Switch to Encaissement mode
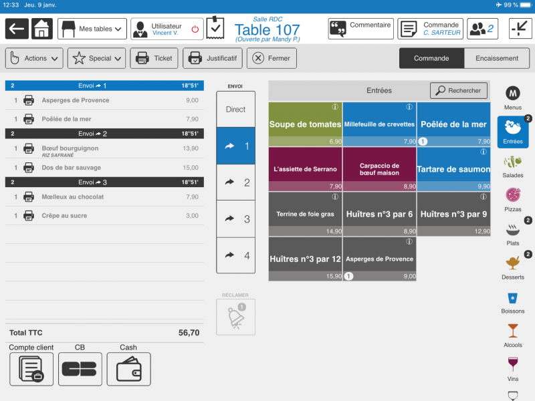This screenshot has width=535, height=401. (497, 58)
